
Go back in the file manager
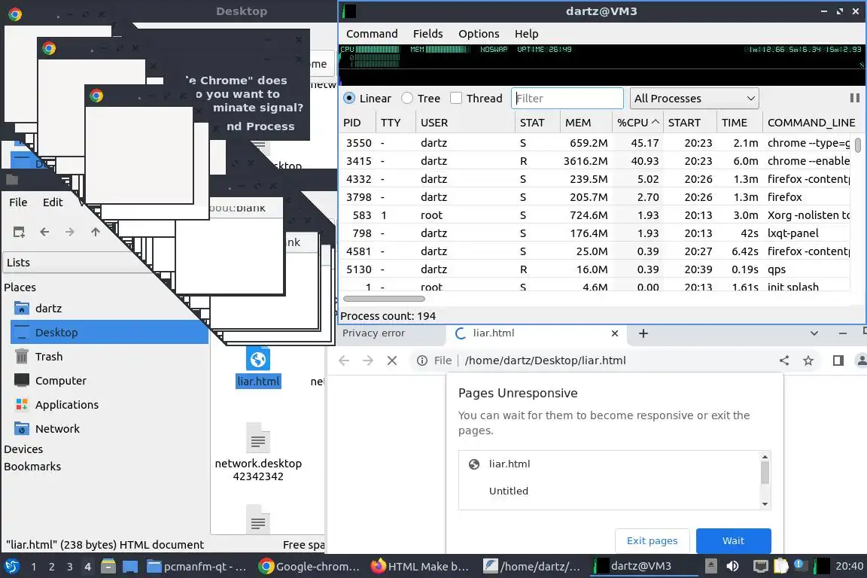pyautogui.click(x=45, y=232)
